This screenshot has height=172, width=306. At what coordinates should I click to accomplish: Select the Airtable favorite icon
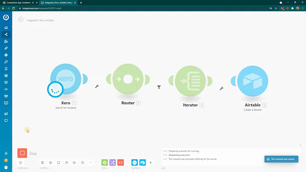click(x=143, y=163)
